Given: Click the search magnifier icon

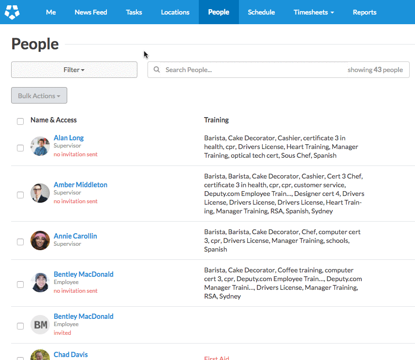Looking at the screenshot, I should pyautogui.click(x=157, y=70).
